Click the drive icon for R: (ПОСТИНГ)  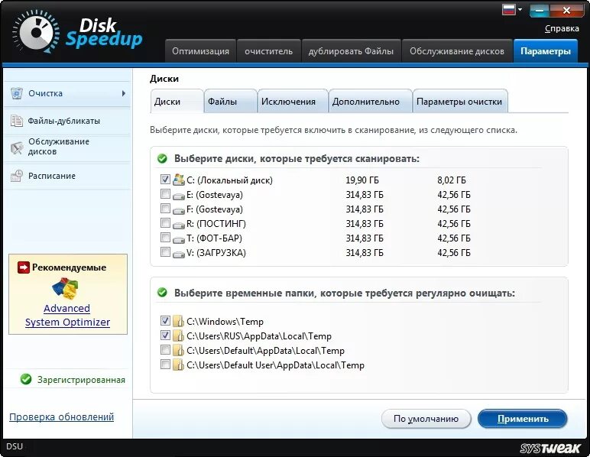pos(178,225)
